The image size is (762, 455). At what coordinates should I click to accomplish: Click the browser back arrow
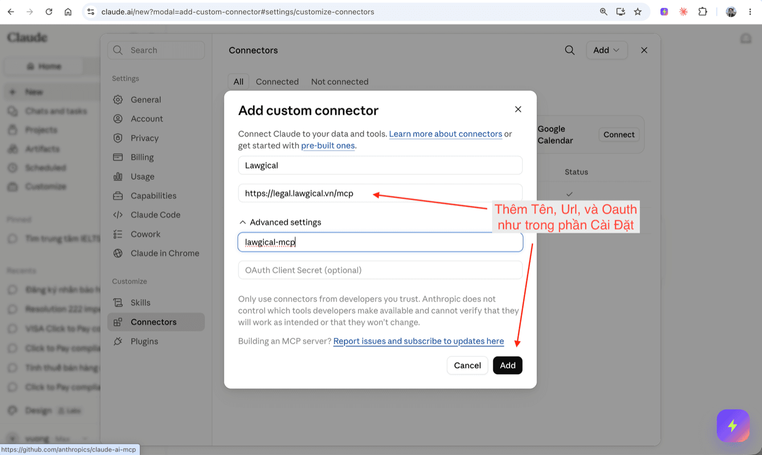click(x=11, y=12)
